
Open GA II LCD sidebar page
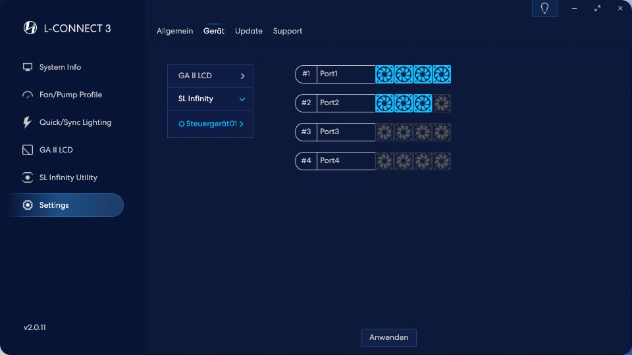[x=56, y=150]
